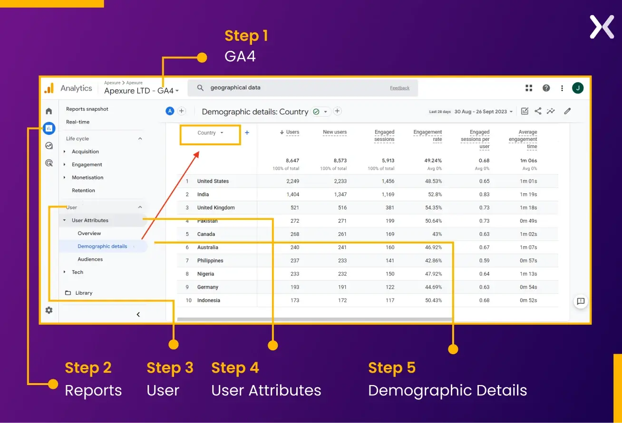Select the Nigeria row
The image size is (622, 423).
coord(368,274)
